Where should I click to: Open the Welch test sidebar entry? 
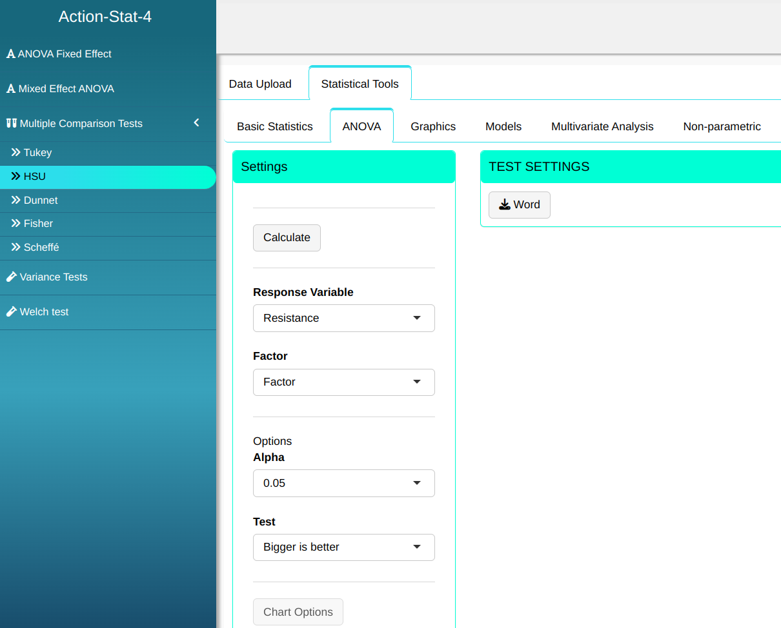pyautogui.click(x=44, y=312)
